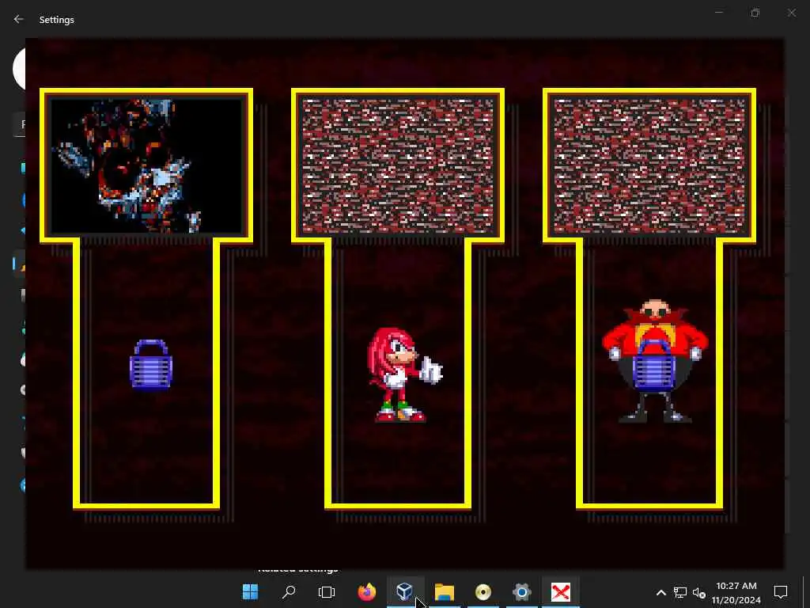This screenshot has height=608, width=810.
Task: Click the glitched portrait in left panel
Action: click(x=146, y=165)
